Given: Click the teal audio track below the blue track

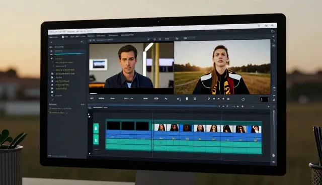Looking at the screenshot, I should coord(184,143).
